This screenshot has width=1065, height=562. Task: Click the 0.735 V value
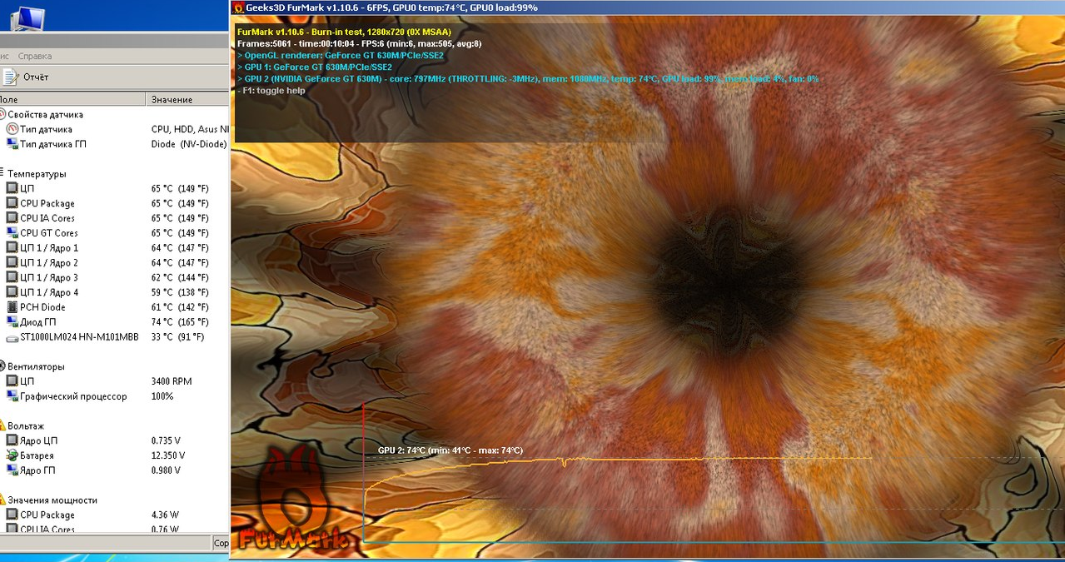coord(166,440)
